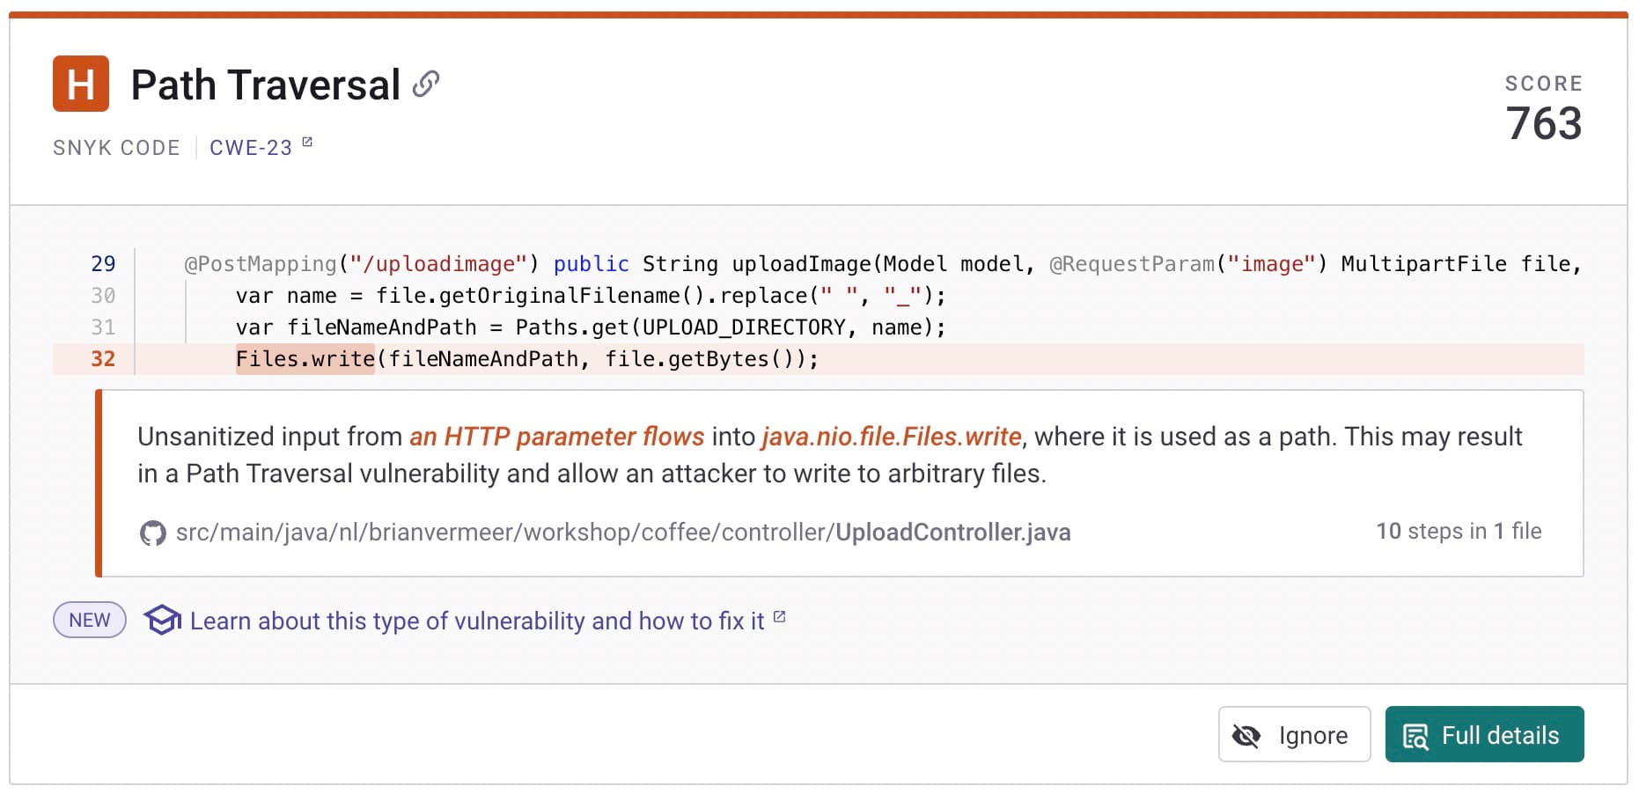Click external-link icon beside CWE-23
Screen dimensions: 1639x794
click(307, 142)
